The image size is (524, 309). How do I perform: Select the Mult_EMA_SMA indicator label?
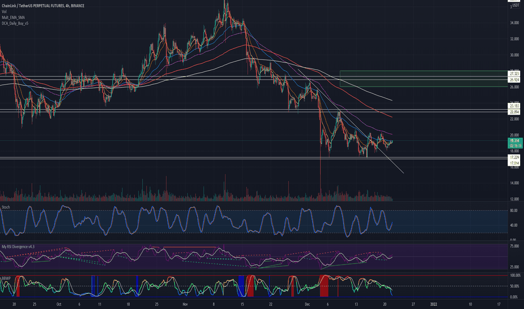(x=13, y=17)
